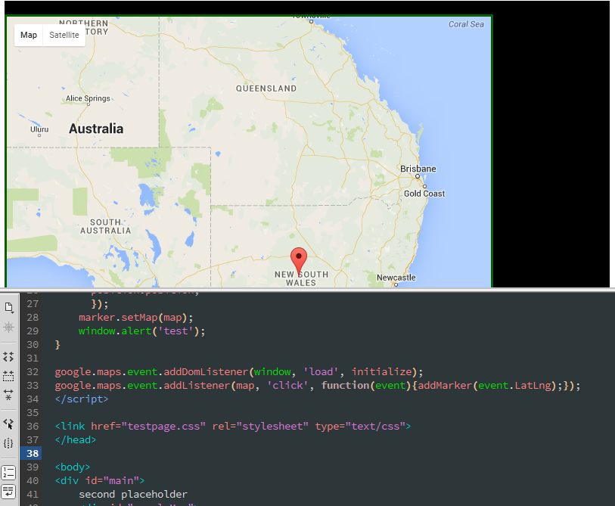This screenshot has height=506, width=615.
Task: Click the Select Parent Tag icon
Action: 8,424
